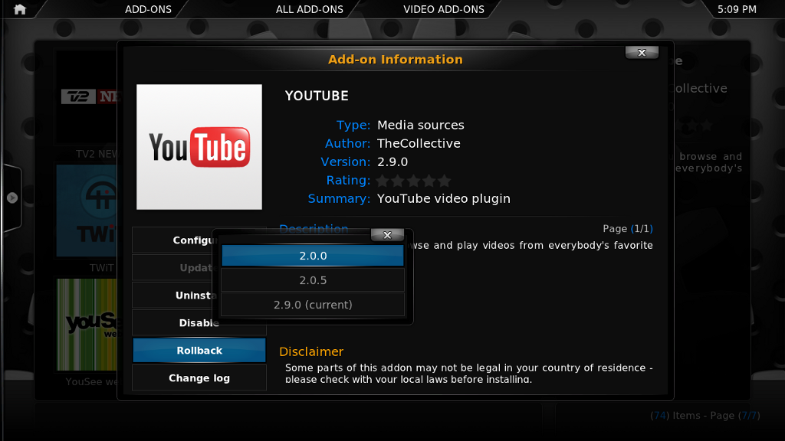785x441 pixels.
Task: Pick the YouSee add-on thumbnail
Action: (87, 325)
